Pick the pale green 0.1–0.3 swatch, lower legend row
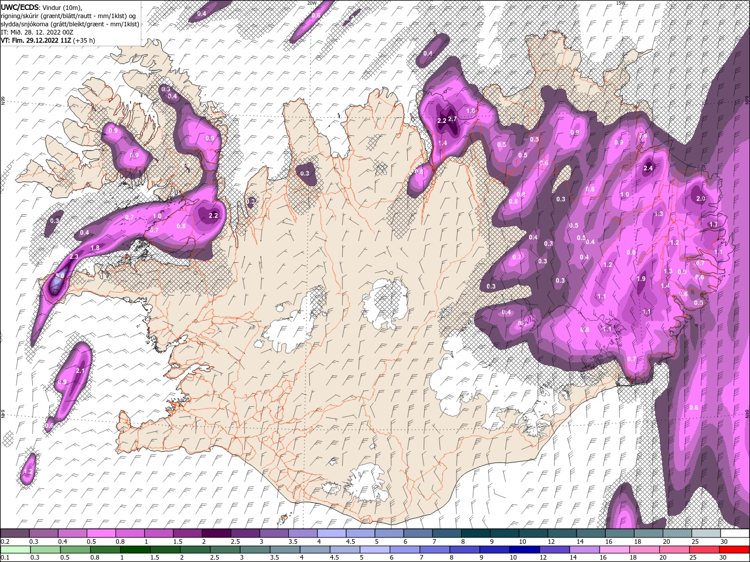 click(x=15, y=550)
